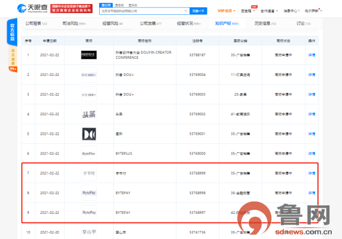Image resolution: width=342 pixels, height=239 pixels.
Task: Open details link for BYTEPLUS row
Action: [312, 153]
